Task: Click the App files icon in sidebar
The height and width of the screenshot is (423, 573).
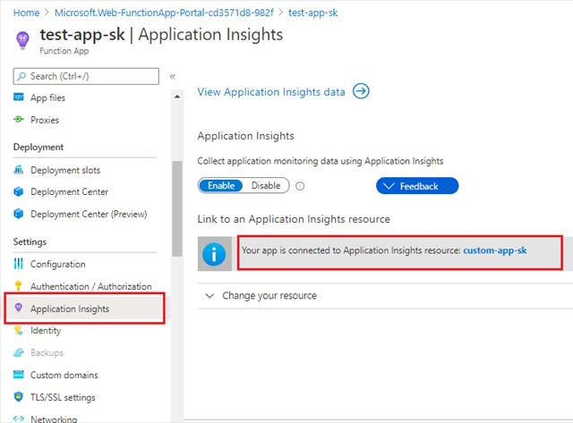Action: click(x=18, y=97)
